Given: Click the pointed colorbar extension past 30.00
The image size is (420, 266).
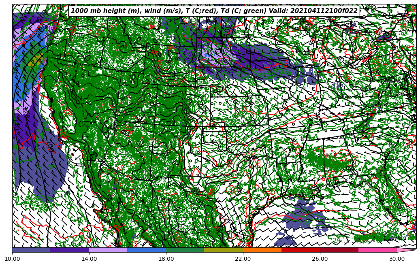Looking at the screenshot, I should pyautogui.click(x=406, y=250).
